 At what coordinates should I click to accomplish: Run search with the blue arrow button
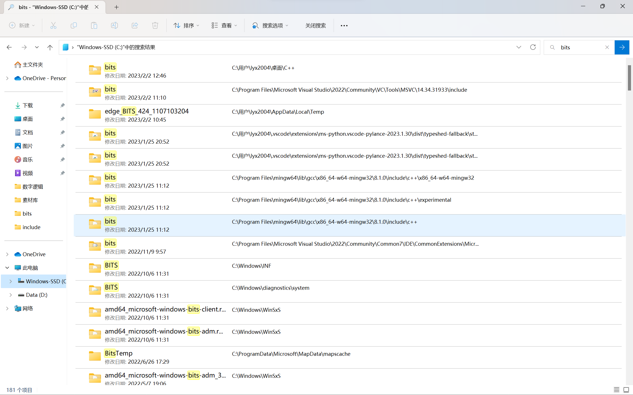pos(622,47)
